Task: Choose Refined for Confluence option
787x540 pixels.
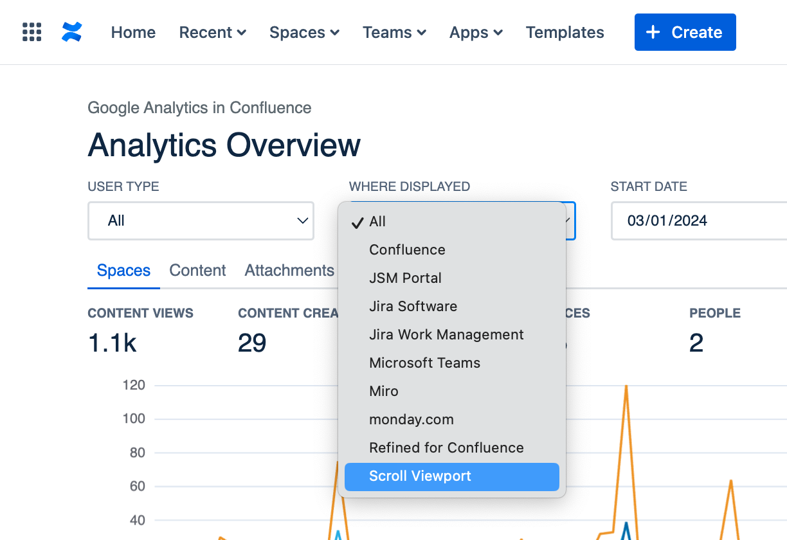Action: (446, 448)
